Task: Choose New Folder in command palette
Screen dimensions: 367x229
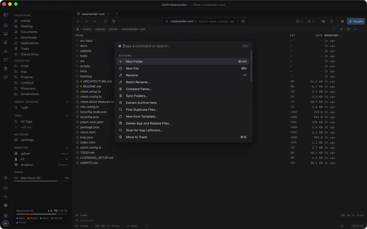Action: 183,62
